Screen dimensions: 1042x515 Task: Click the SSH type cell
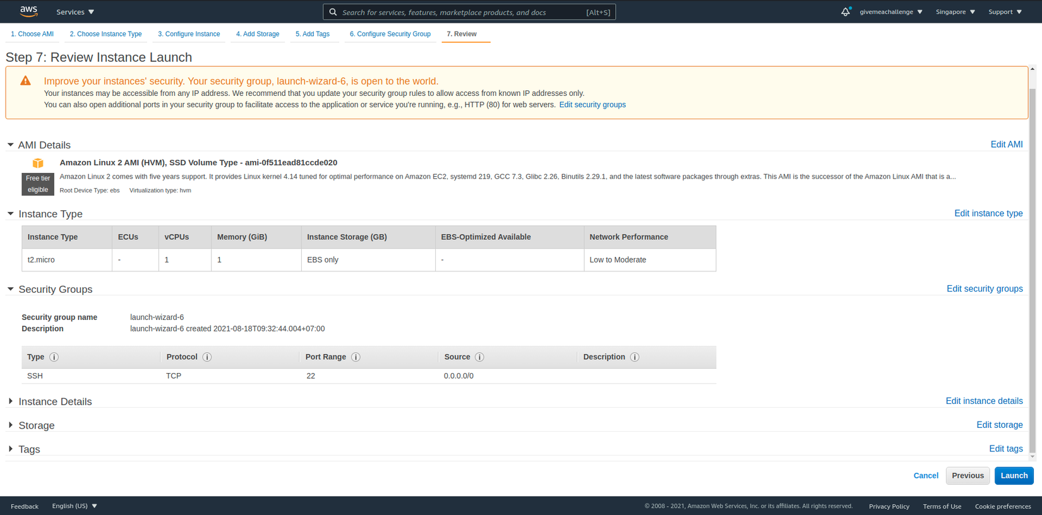[35, 376]
